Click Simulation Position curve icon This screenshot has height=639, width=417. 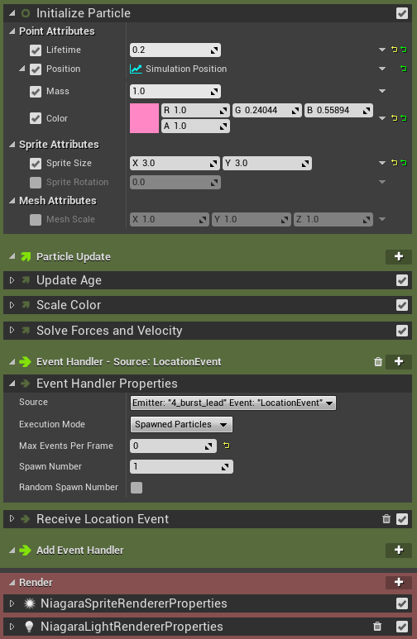pos(136,69)
